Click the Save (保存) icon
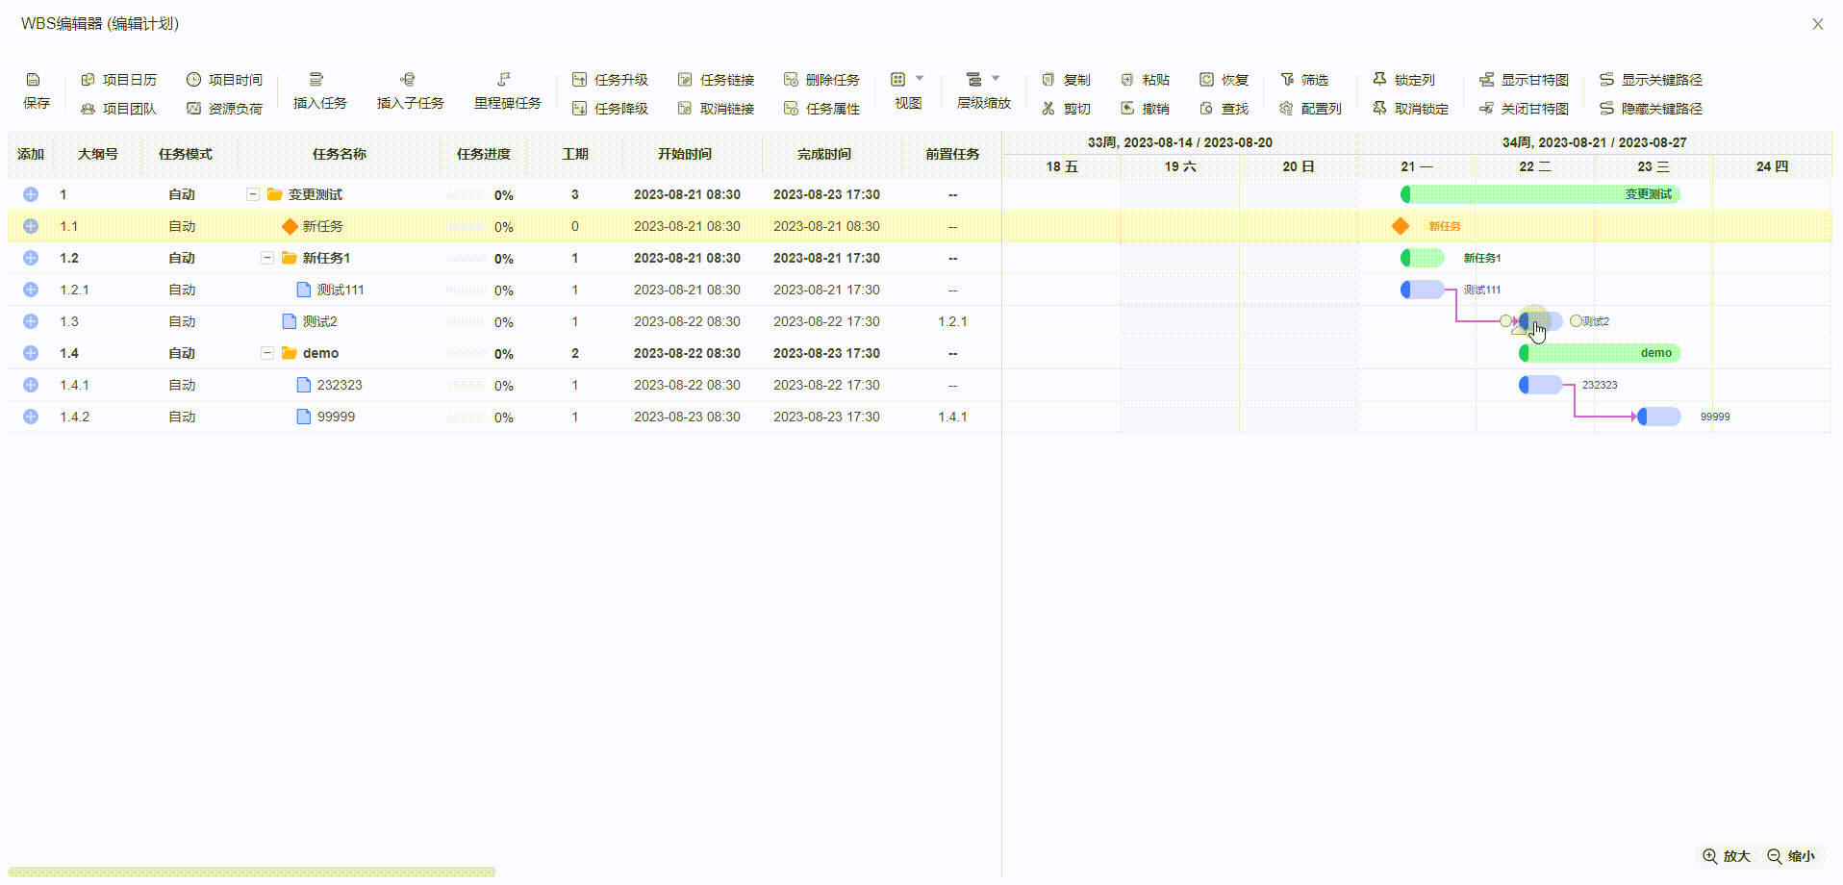Image resolution: width=1843 pixels, height=885 pixels. [34, 80]
